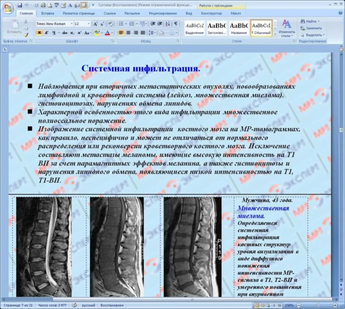This screenshot has width=345, height=309.
Task: Open the Выделить selection menu
Action: click(x=312, y=35)
